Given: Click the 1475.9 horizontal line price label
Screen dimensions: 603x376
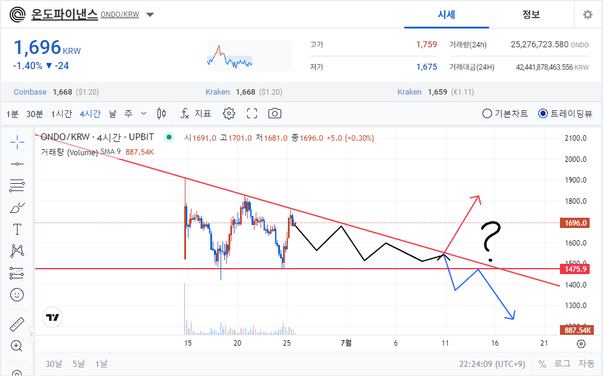Looking at the screenshot, I should coord(575,269).
